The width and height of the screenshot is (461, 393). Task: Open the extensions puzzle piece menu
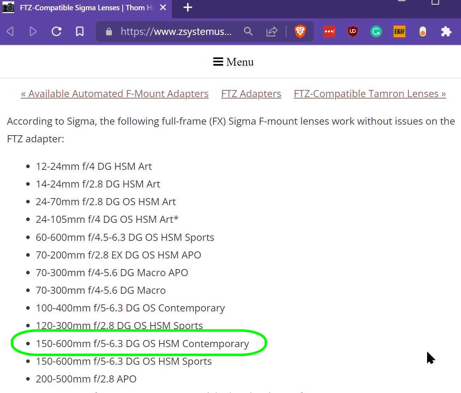tap(446, 31)
